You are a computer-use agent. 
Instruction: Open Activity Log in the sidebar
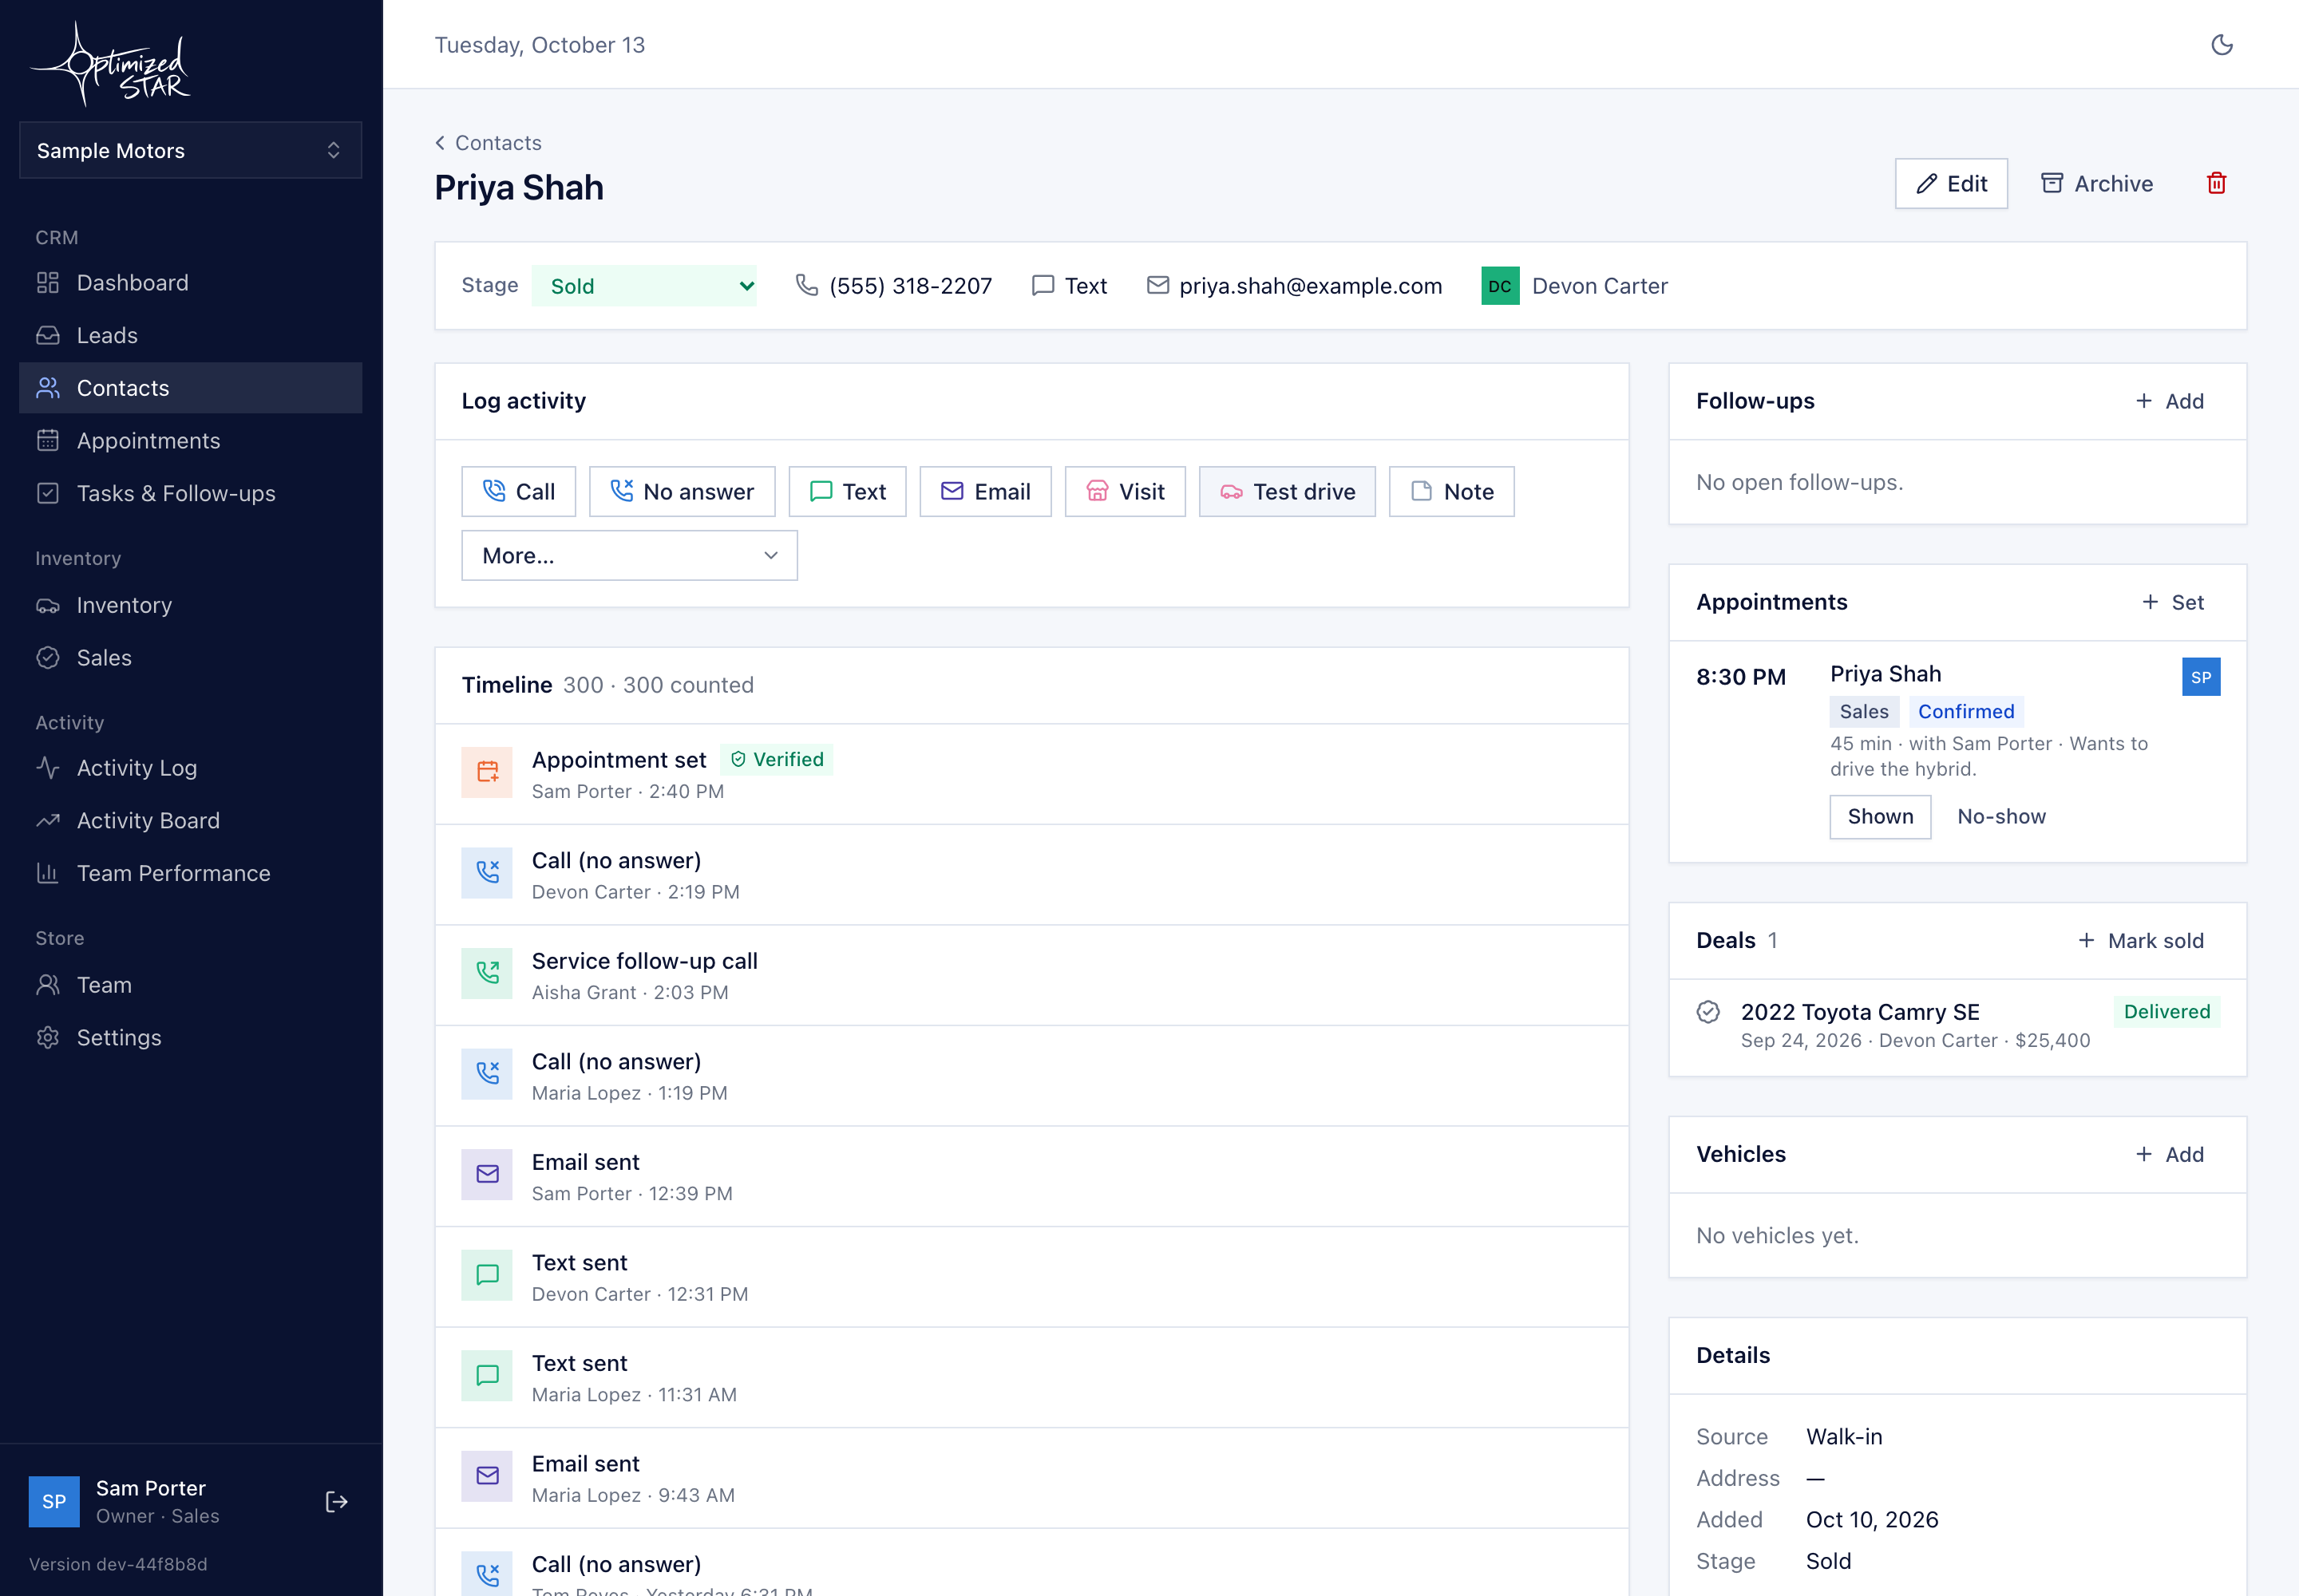tap(190, 768)
